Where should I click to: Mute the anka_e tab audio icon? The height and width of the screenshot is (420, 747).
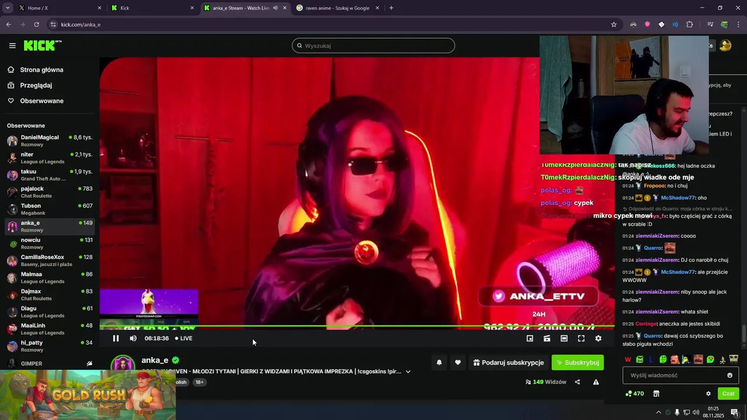[x=275, y=8]
